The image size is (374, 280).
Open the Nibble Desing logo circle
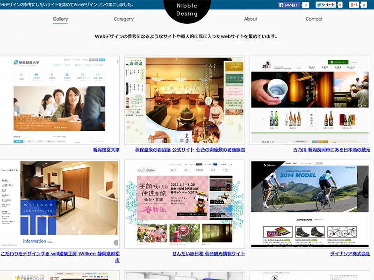[187, 10]
